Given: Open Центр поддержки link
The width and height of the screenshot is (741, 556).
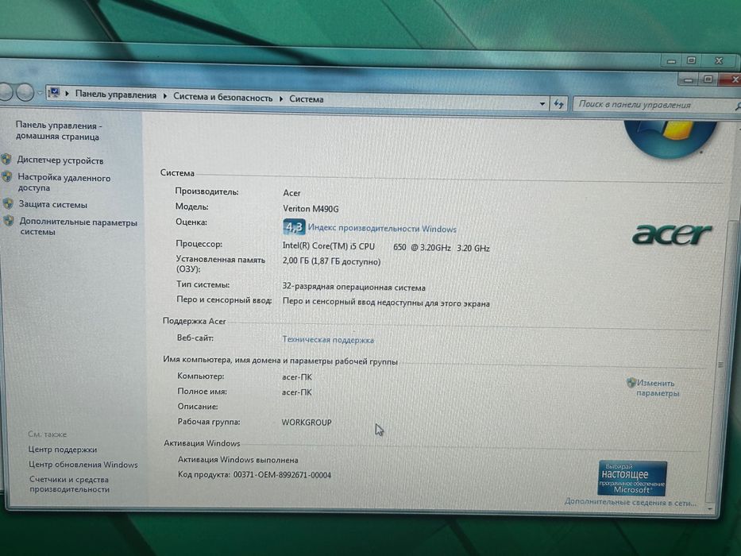Looking at the screenshot, I should coord(63,450).
